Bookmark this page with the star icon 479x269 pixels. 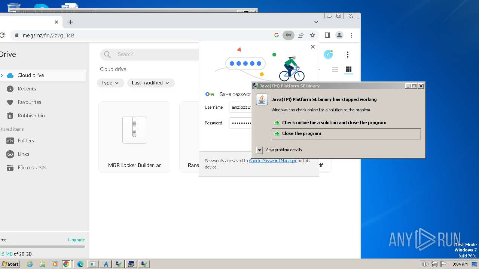(x=312, y=35)
